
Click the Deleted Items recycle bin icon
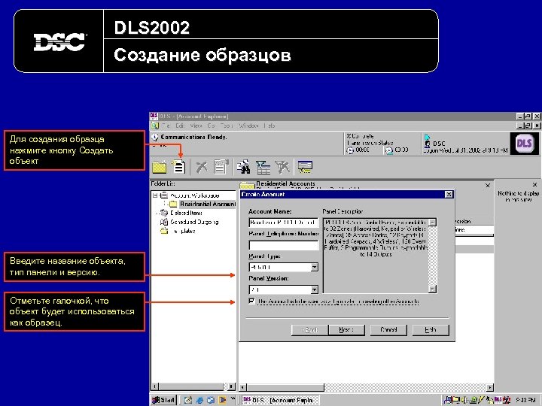pos(164,213)
